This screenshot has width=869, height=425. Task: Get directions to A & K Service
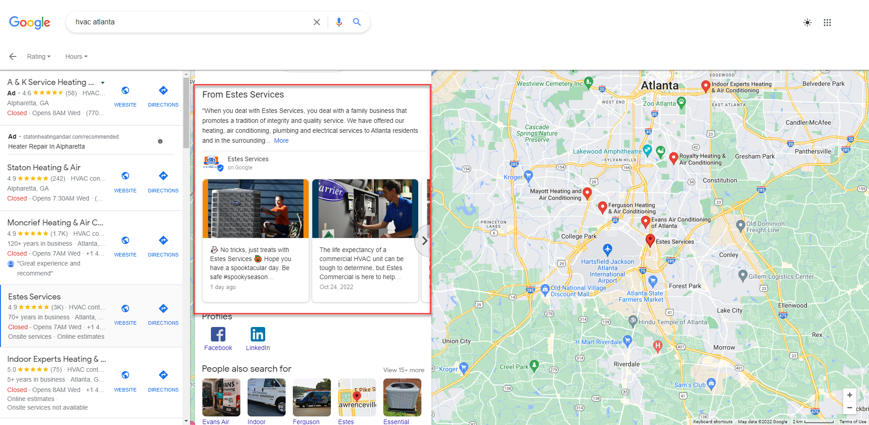(163, 90)
